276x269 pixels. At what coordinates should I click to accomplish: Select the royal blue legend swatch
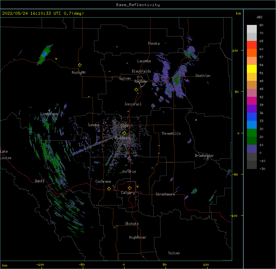click(x=252, y=117)
